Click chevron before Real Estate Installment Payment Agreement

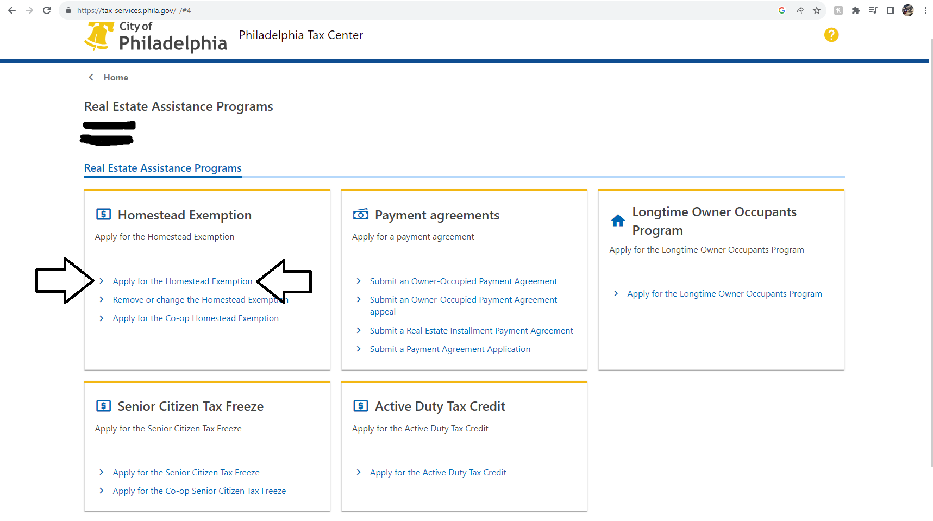[x=359, y=330]
